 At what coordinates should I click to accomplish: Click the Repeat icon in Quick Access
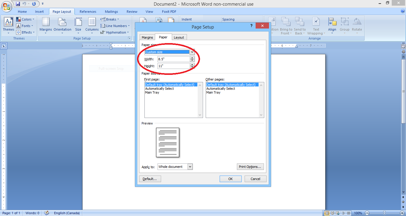point(34,4)
